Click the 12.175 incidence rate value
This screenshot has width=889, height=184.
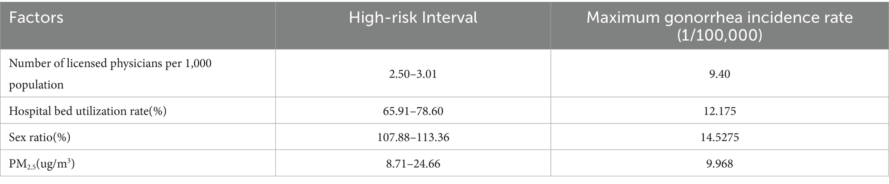pyautogui.click(x=720, y=112)
